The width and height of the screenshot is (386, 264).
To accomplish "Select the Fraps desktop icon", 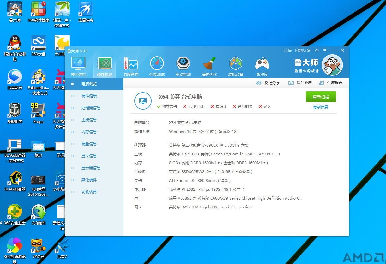I will tap(39, 113).
